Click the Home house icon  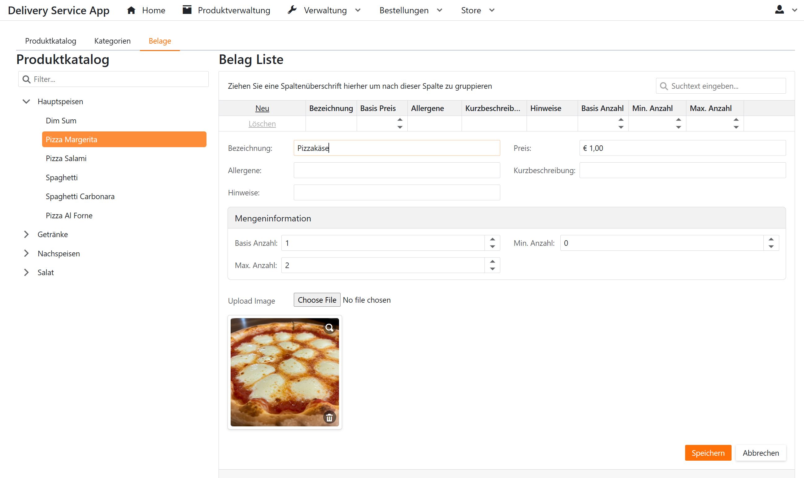click(131, 10)
